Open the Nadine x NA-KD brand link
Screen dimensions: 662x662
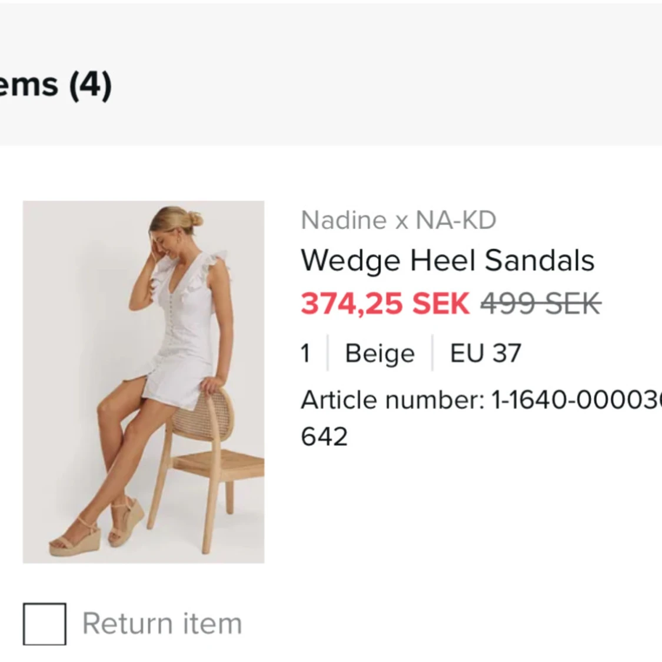398,220
